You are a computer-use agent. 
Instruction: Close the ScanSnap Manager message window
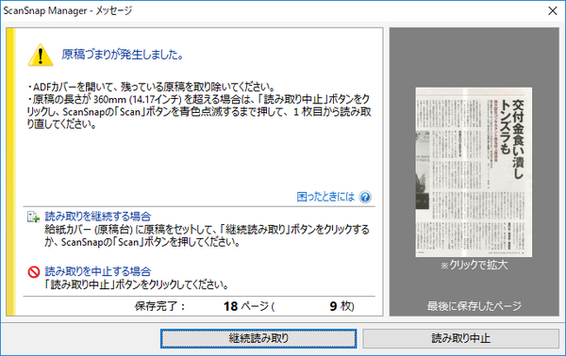[x=552, y=10]
